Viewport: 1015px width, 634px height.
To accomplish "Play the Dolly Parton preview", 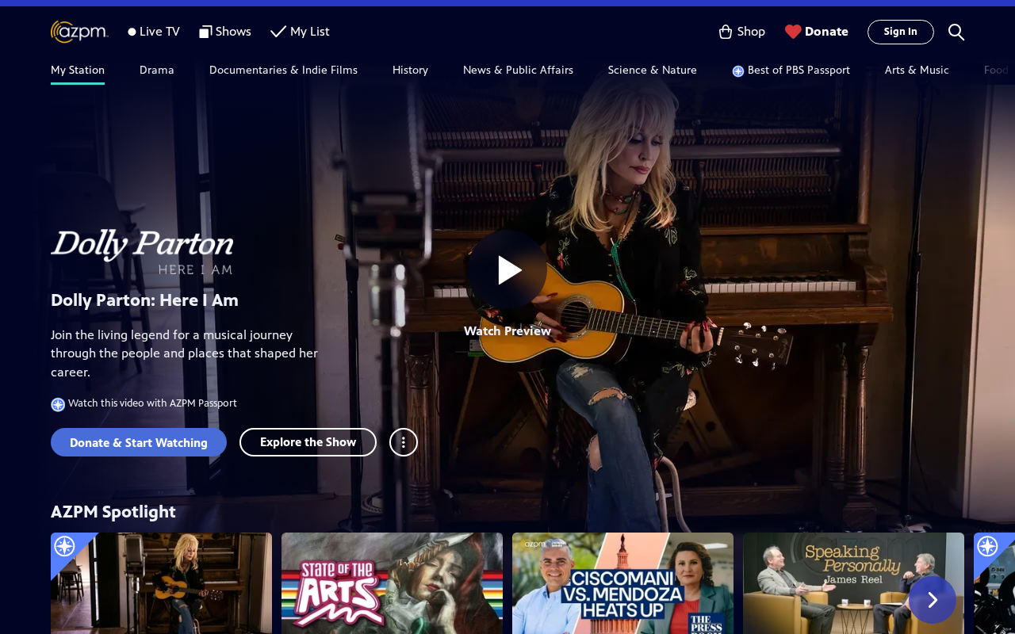I will pos(507,270).
